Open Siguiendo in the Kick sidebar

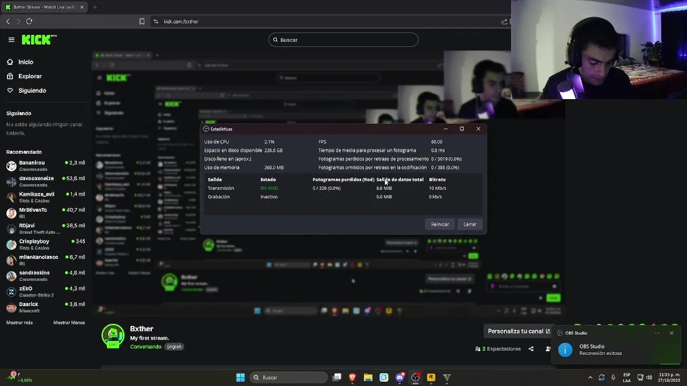(26, 91)
